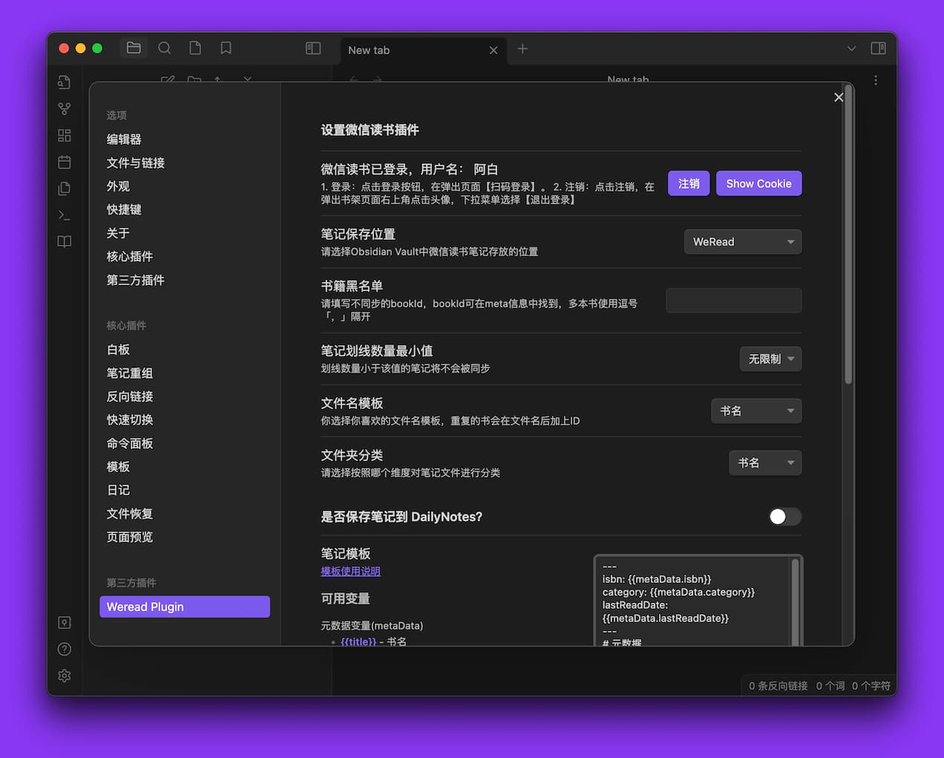Click the 书籍黑名单 input field

point(733,300)
